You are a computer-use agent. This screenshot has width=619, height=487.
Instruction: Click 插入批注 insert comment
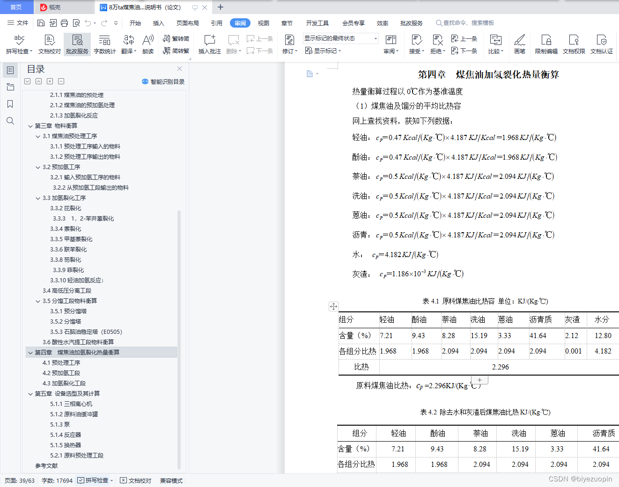209,44
